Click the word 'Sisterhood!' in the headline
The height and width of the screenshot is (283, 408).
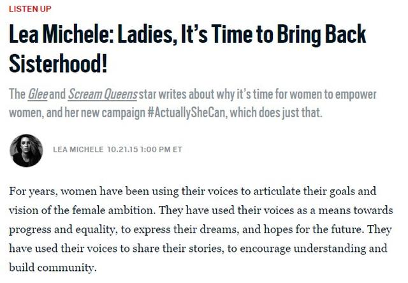(58, 64)
